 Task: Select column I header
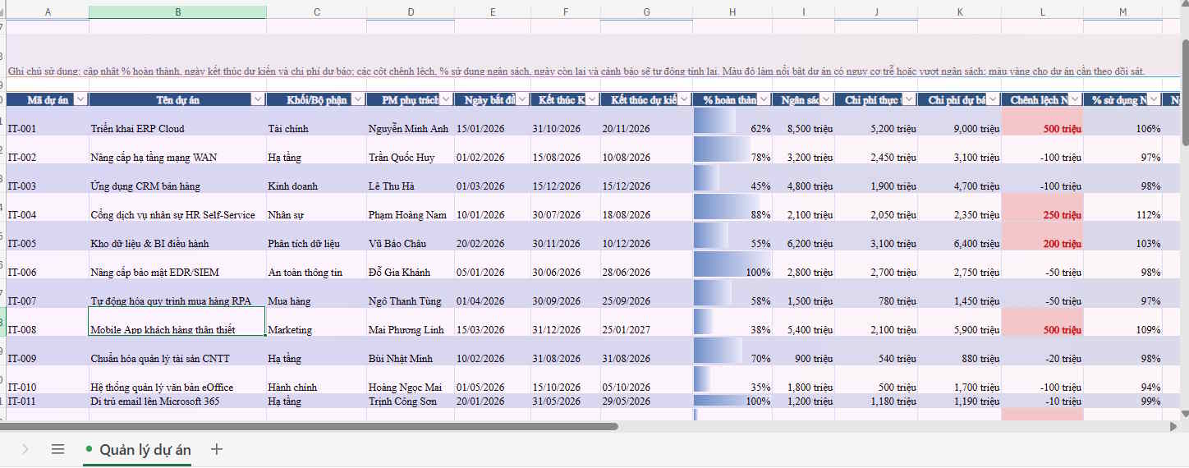[x=804, y=12]
